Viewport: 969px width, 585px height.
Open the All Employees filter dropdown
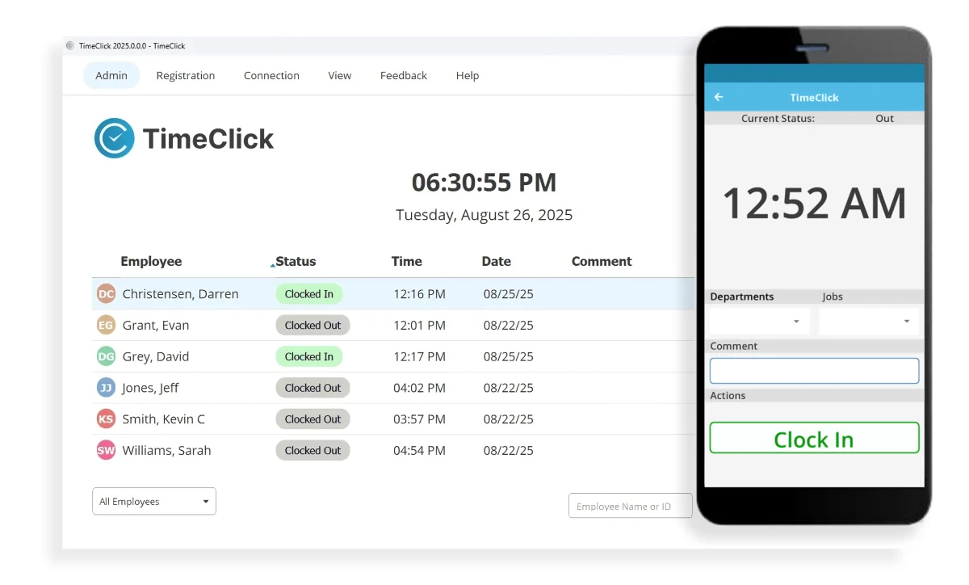pos(153,501)
